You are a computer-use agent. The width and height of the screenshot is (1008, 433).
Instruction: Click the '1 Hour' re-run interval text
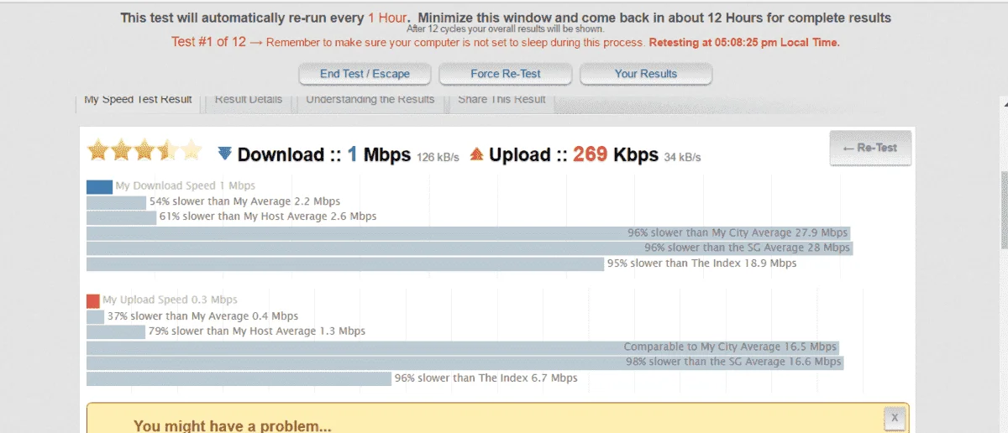click(x=388, y=18)
